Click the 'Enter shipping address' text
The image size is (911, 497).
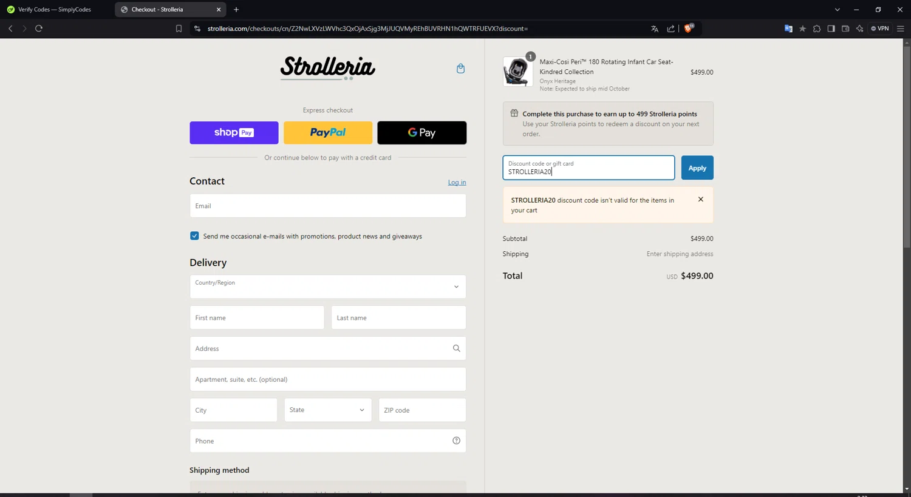click(680, 254)
